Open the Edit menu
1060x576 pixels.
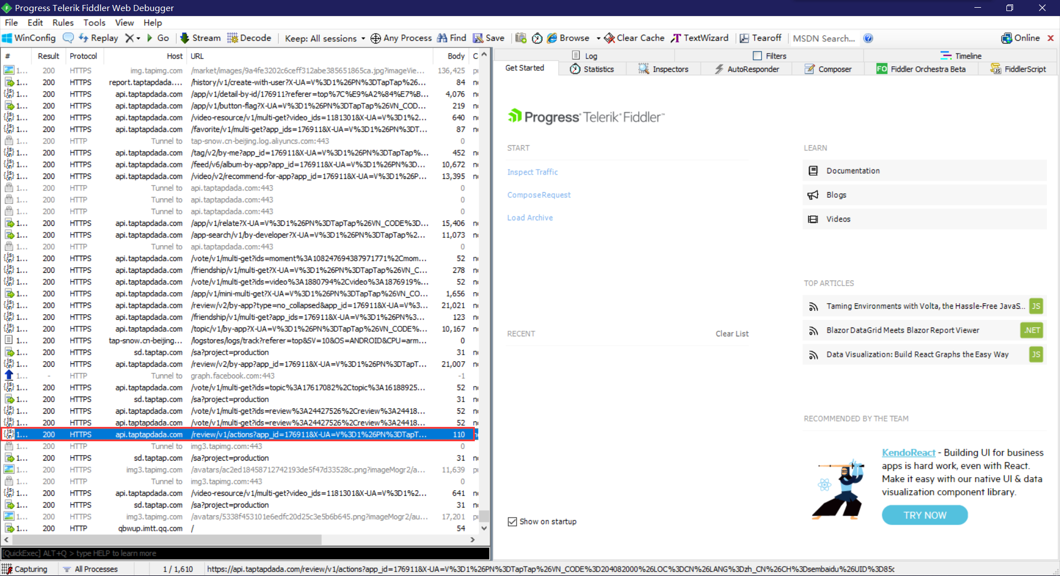(35, 23)
